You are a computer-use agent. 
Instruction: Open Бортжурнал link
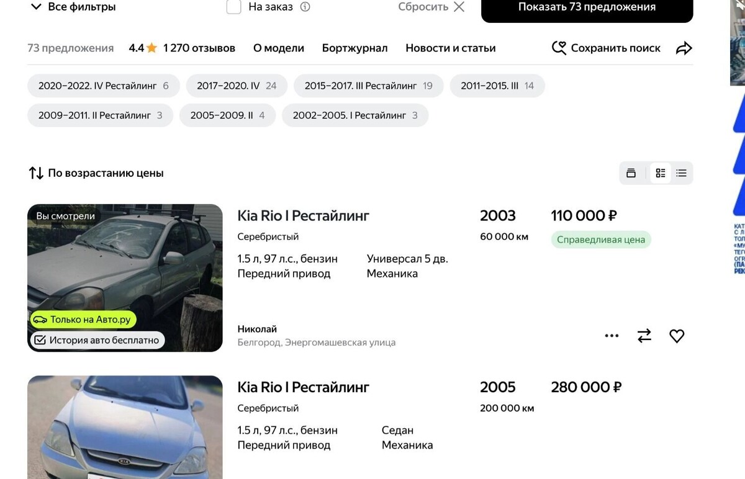tap(354, 48)
